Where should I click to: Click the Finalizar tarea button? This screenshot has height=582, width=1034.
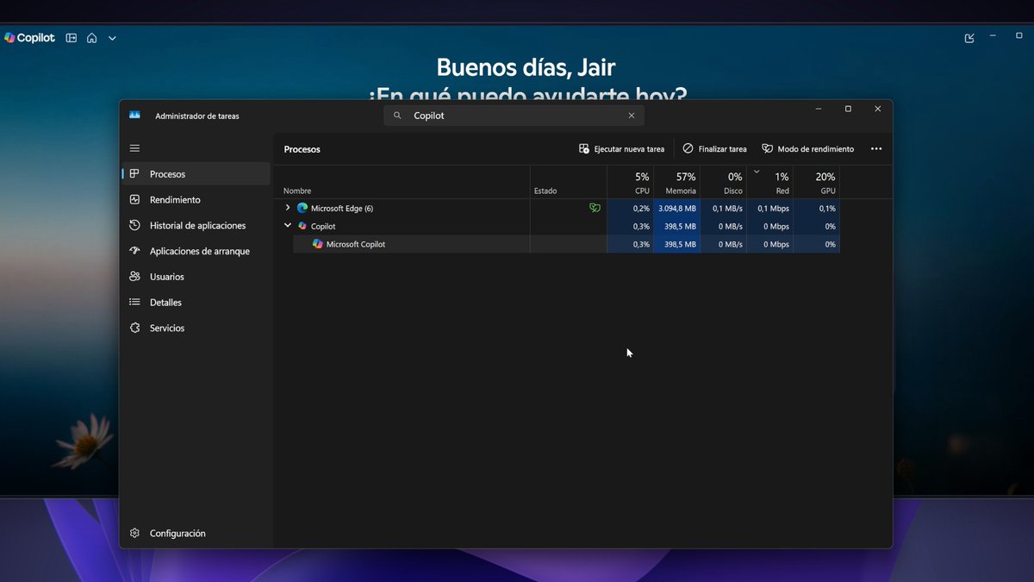point(714,148)
